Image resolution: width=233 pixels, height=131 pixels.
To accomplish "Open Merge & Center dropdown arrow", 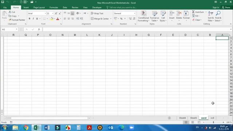I will point(111,19).
